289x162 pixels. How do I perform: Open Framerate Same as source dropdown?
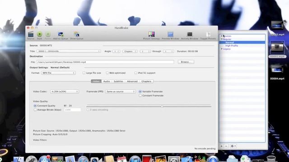click(x=121, y=91)
